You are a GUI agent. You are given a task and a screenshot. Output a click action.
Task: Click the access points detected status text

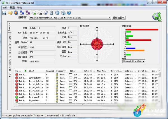pos(38,115)
